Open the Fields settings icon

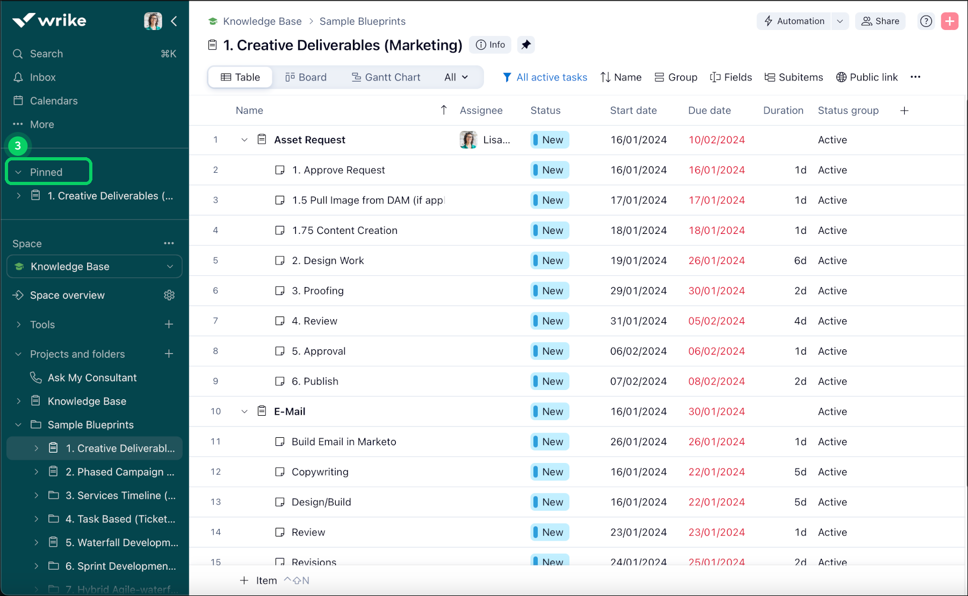[x=716, y=77]
